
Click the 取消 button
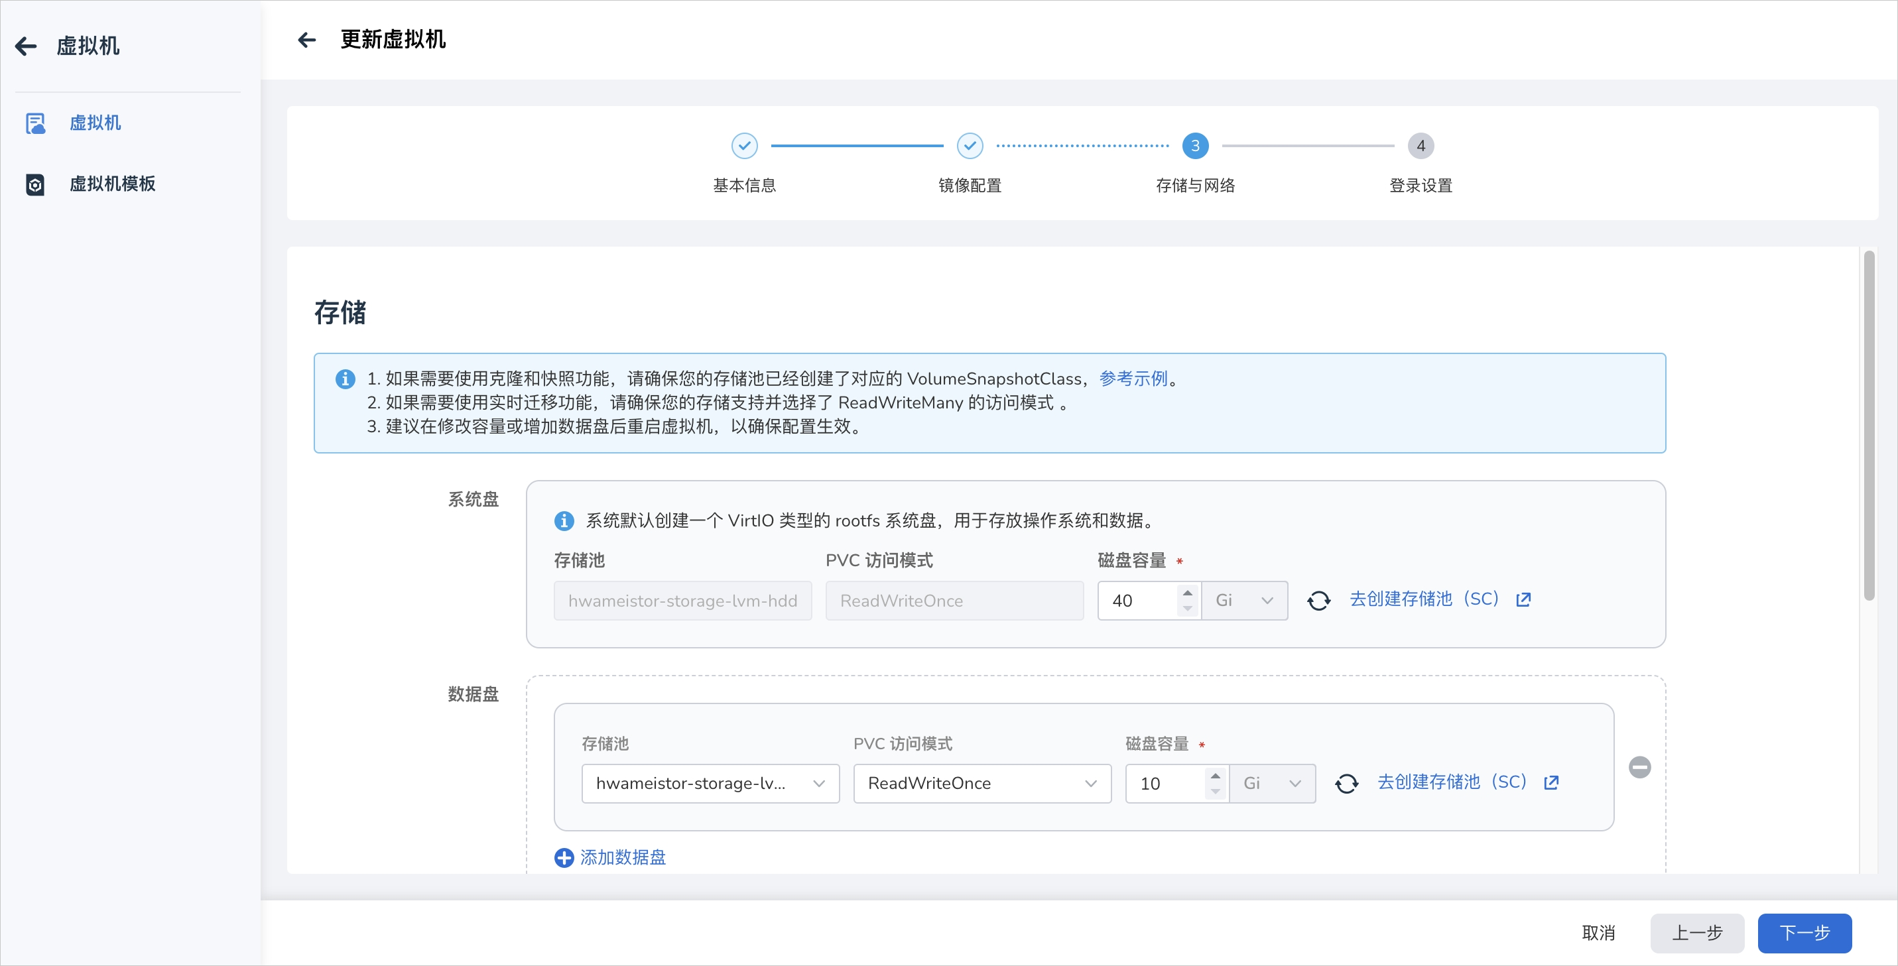click(1598, 933)
